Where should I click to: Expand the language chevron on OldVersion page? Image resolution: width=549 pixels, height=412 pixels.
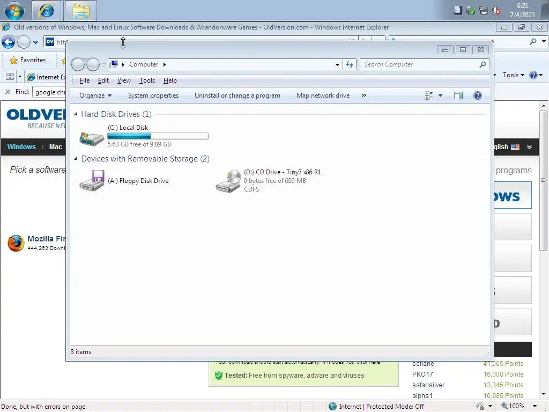click(529, 147)
